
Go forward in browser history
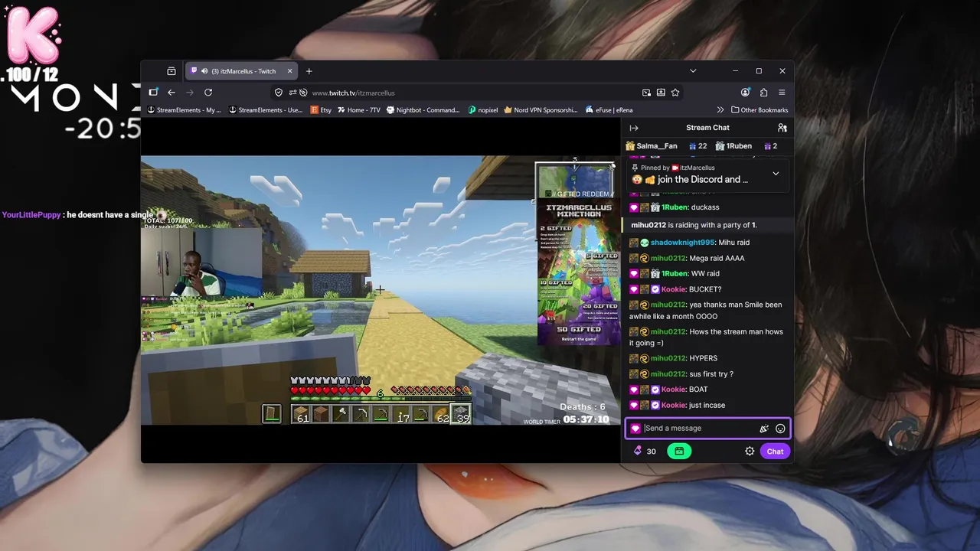(190, 93)
